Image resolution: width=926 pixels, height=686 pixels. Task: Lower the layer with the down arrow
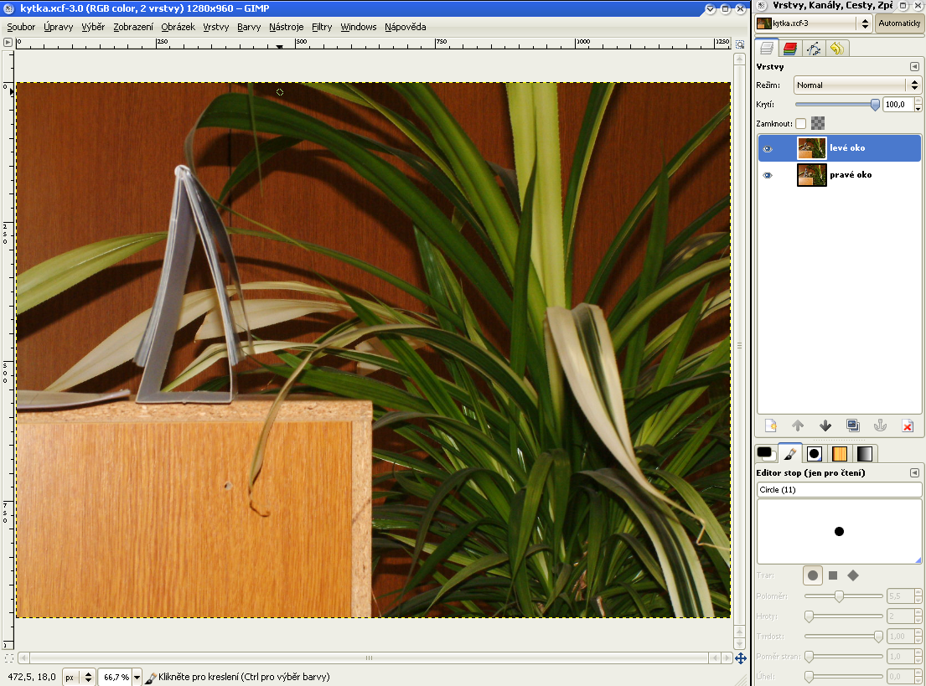pos(825,426)
